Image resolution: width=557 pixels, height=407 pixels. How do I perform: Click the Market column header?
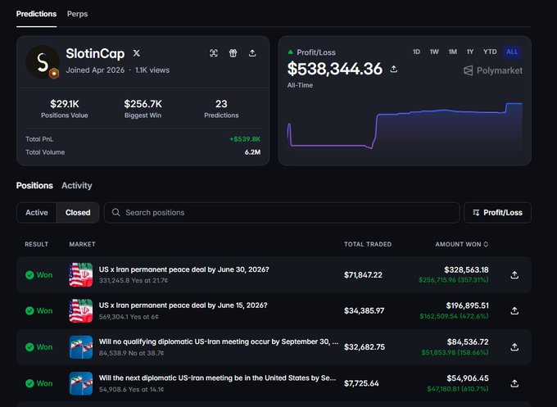[82, 244]
